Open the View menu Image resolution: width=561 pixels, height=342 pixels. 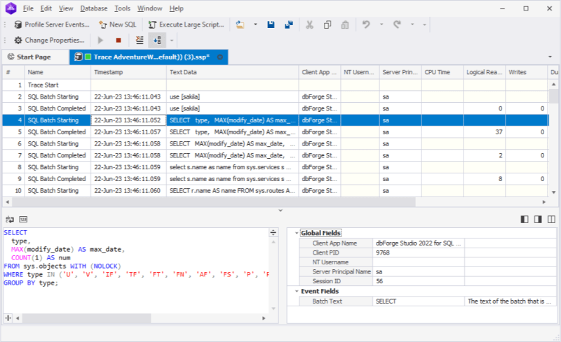pos(66,8)
